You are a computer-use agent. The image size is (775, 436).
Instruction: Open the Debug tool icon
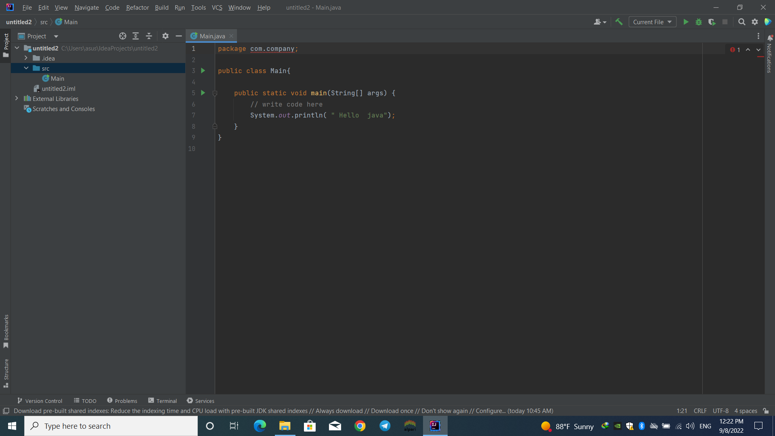(699, 22)
